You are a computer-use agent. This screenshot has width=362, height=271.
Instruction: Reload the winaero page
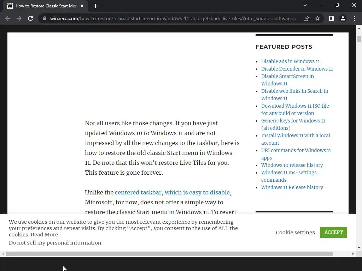point(30,18)
